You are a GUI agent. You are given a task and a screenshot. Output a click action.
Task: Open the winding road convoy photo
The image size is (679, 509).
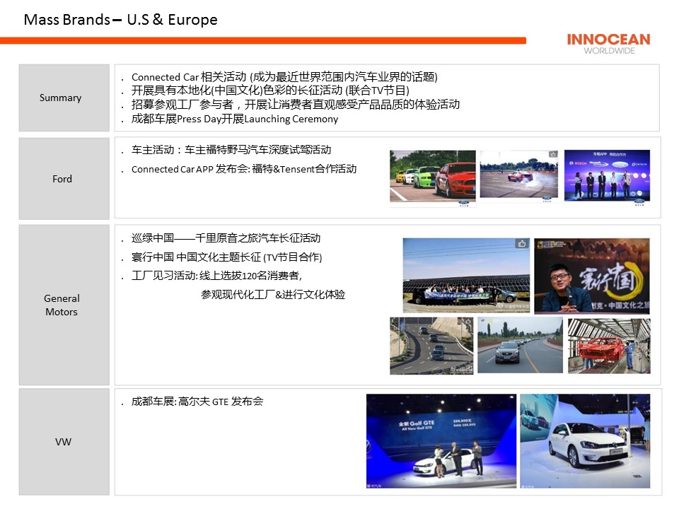tap(431, 346)
